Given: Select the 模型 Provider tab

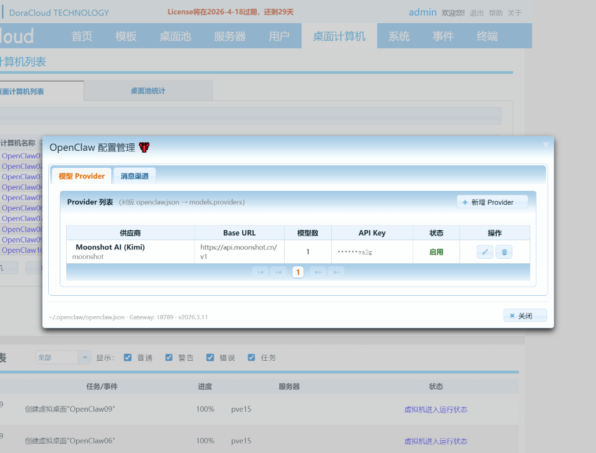Looking at the screenshot, I should [81, 176].
